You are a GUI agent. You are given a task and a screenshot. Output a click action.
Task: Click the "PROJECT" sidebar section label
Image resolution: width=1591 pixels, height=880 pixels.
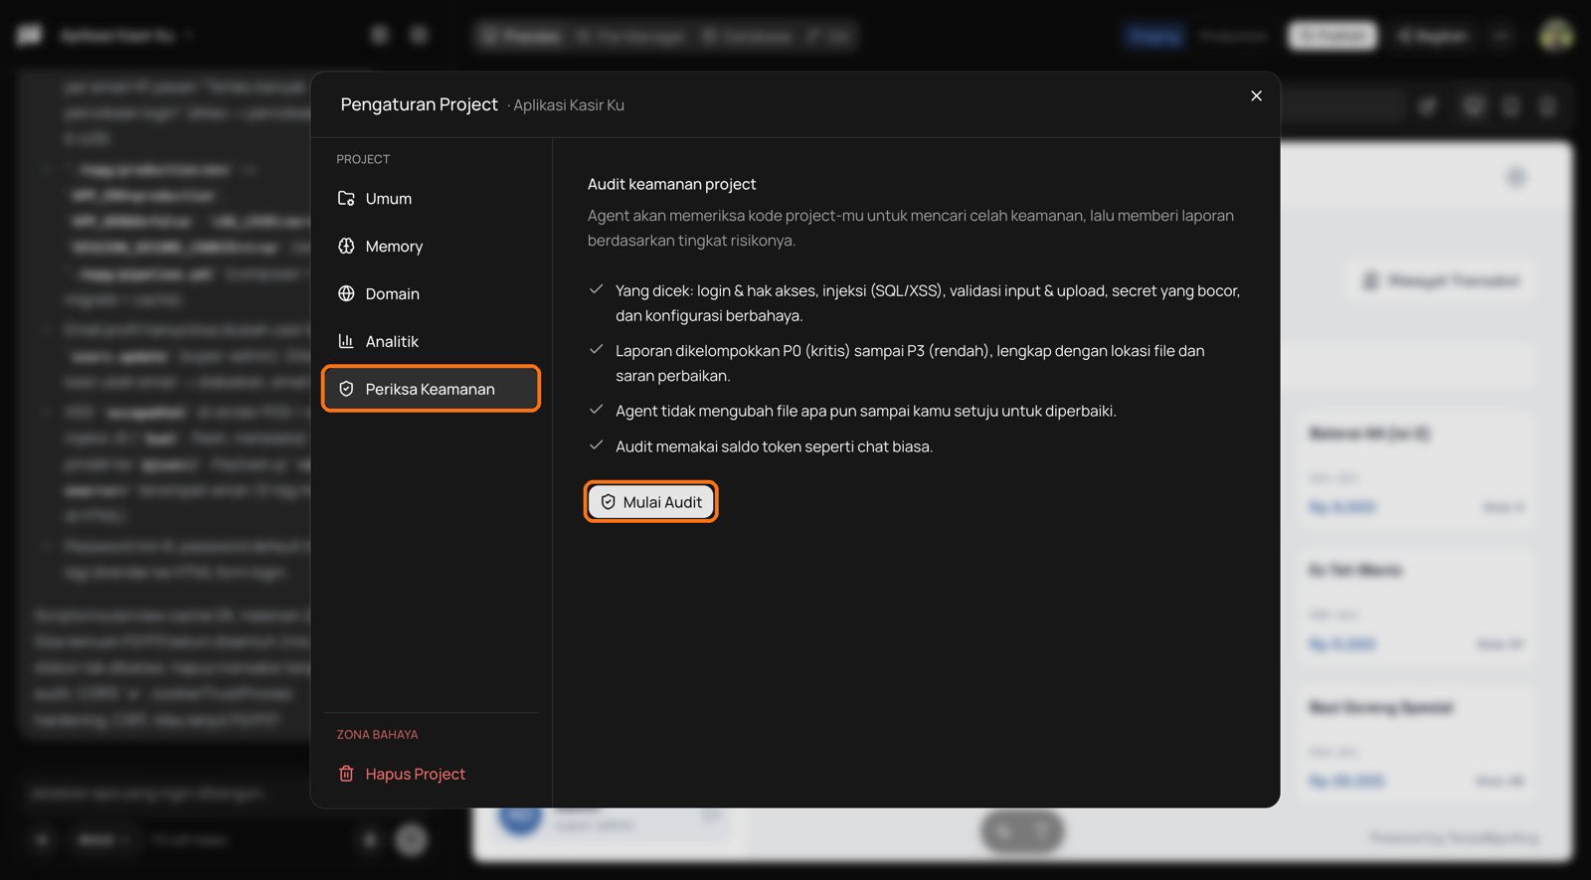pos(363,159)
